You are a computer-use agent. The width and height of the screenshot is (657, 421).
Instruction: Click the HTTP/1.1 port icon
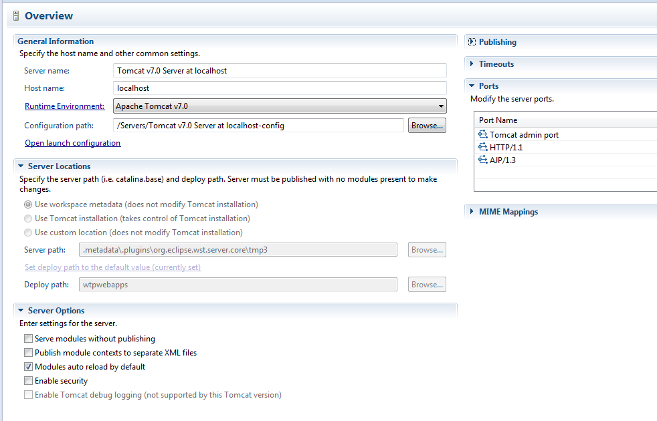click(x=483, y=148)
